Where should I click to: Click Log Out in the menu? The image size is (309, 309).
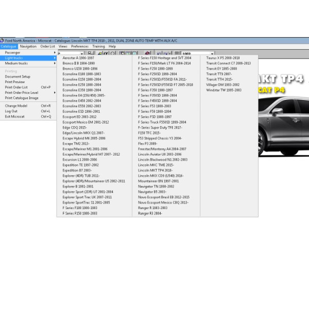[11, 111]
